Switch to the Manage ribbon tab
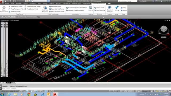Screen dimensions: 171x96 45,3
